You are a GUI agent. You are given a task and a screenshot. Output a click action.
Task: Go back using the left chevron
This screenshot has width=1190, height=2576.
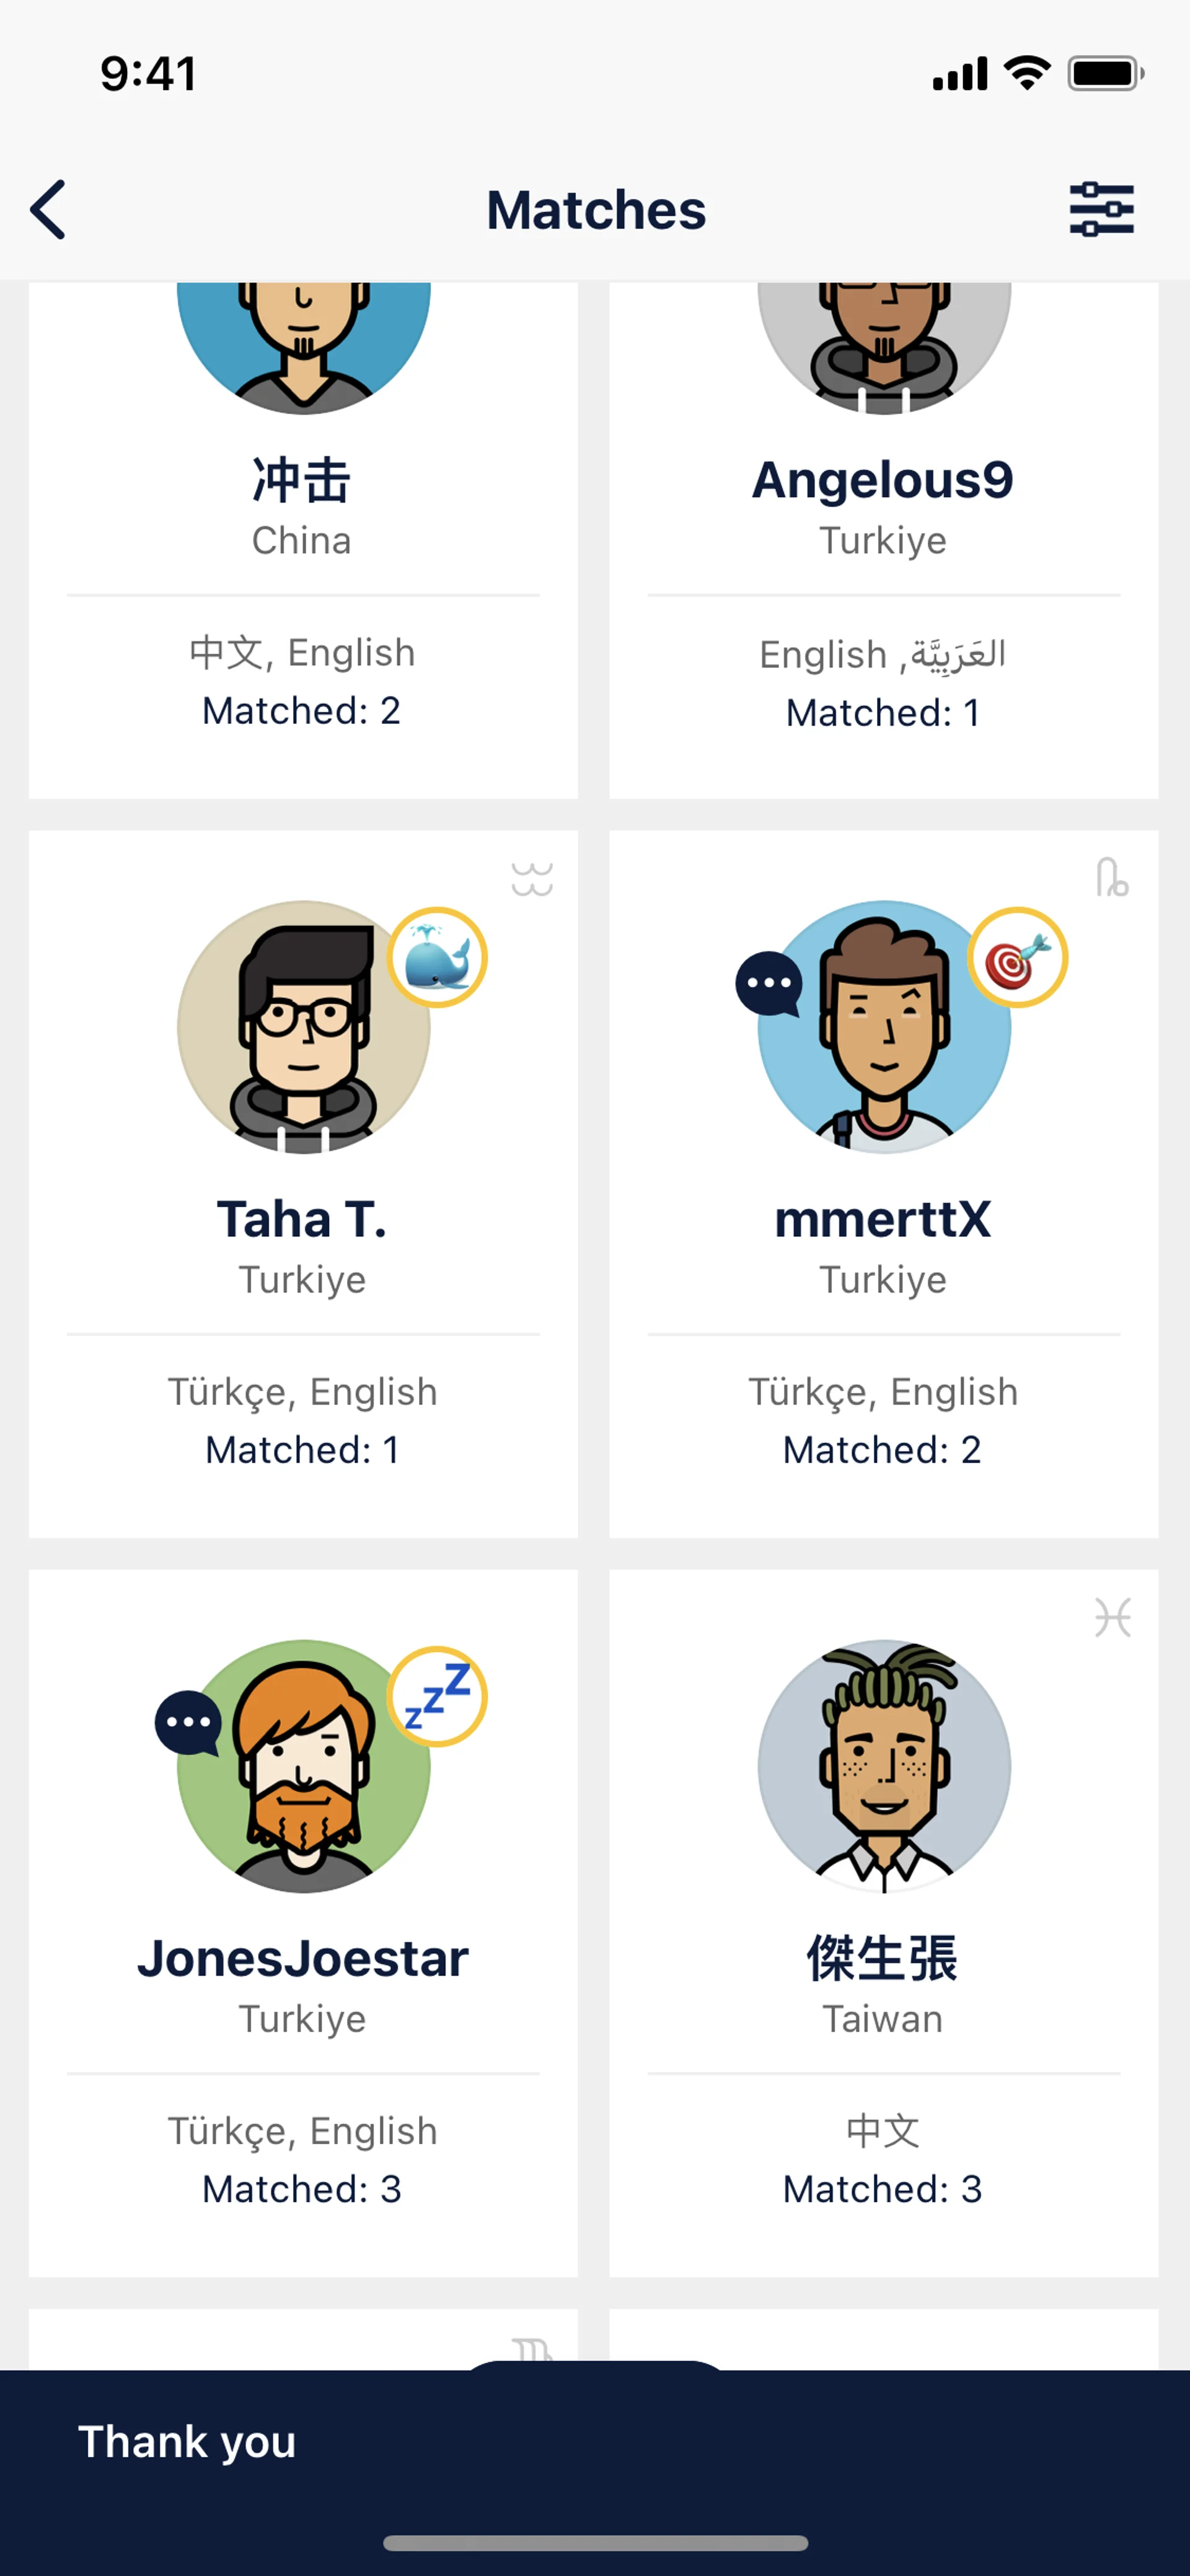(48, 209)
